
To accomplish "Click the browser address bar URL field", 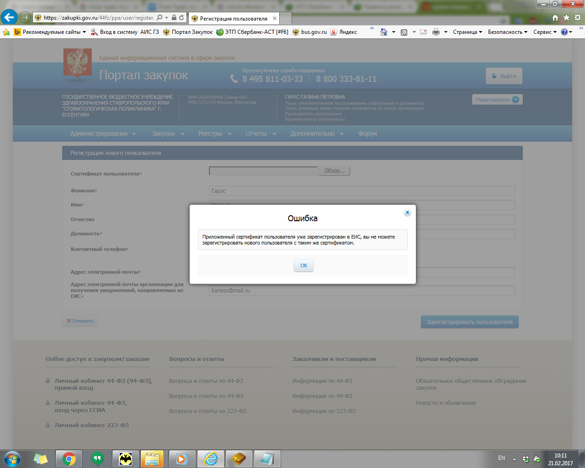I will (x=98, y=18).
